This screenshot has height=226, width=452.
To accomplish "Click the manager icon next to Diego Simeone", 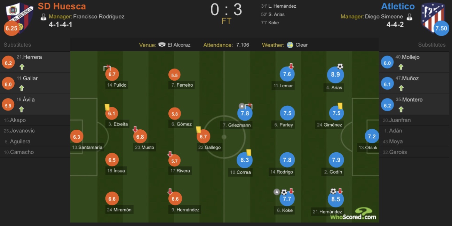I will click(410, 16).
